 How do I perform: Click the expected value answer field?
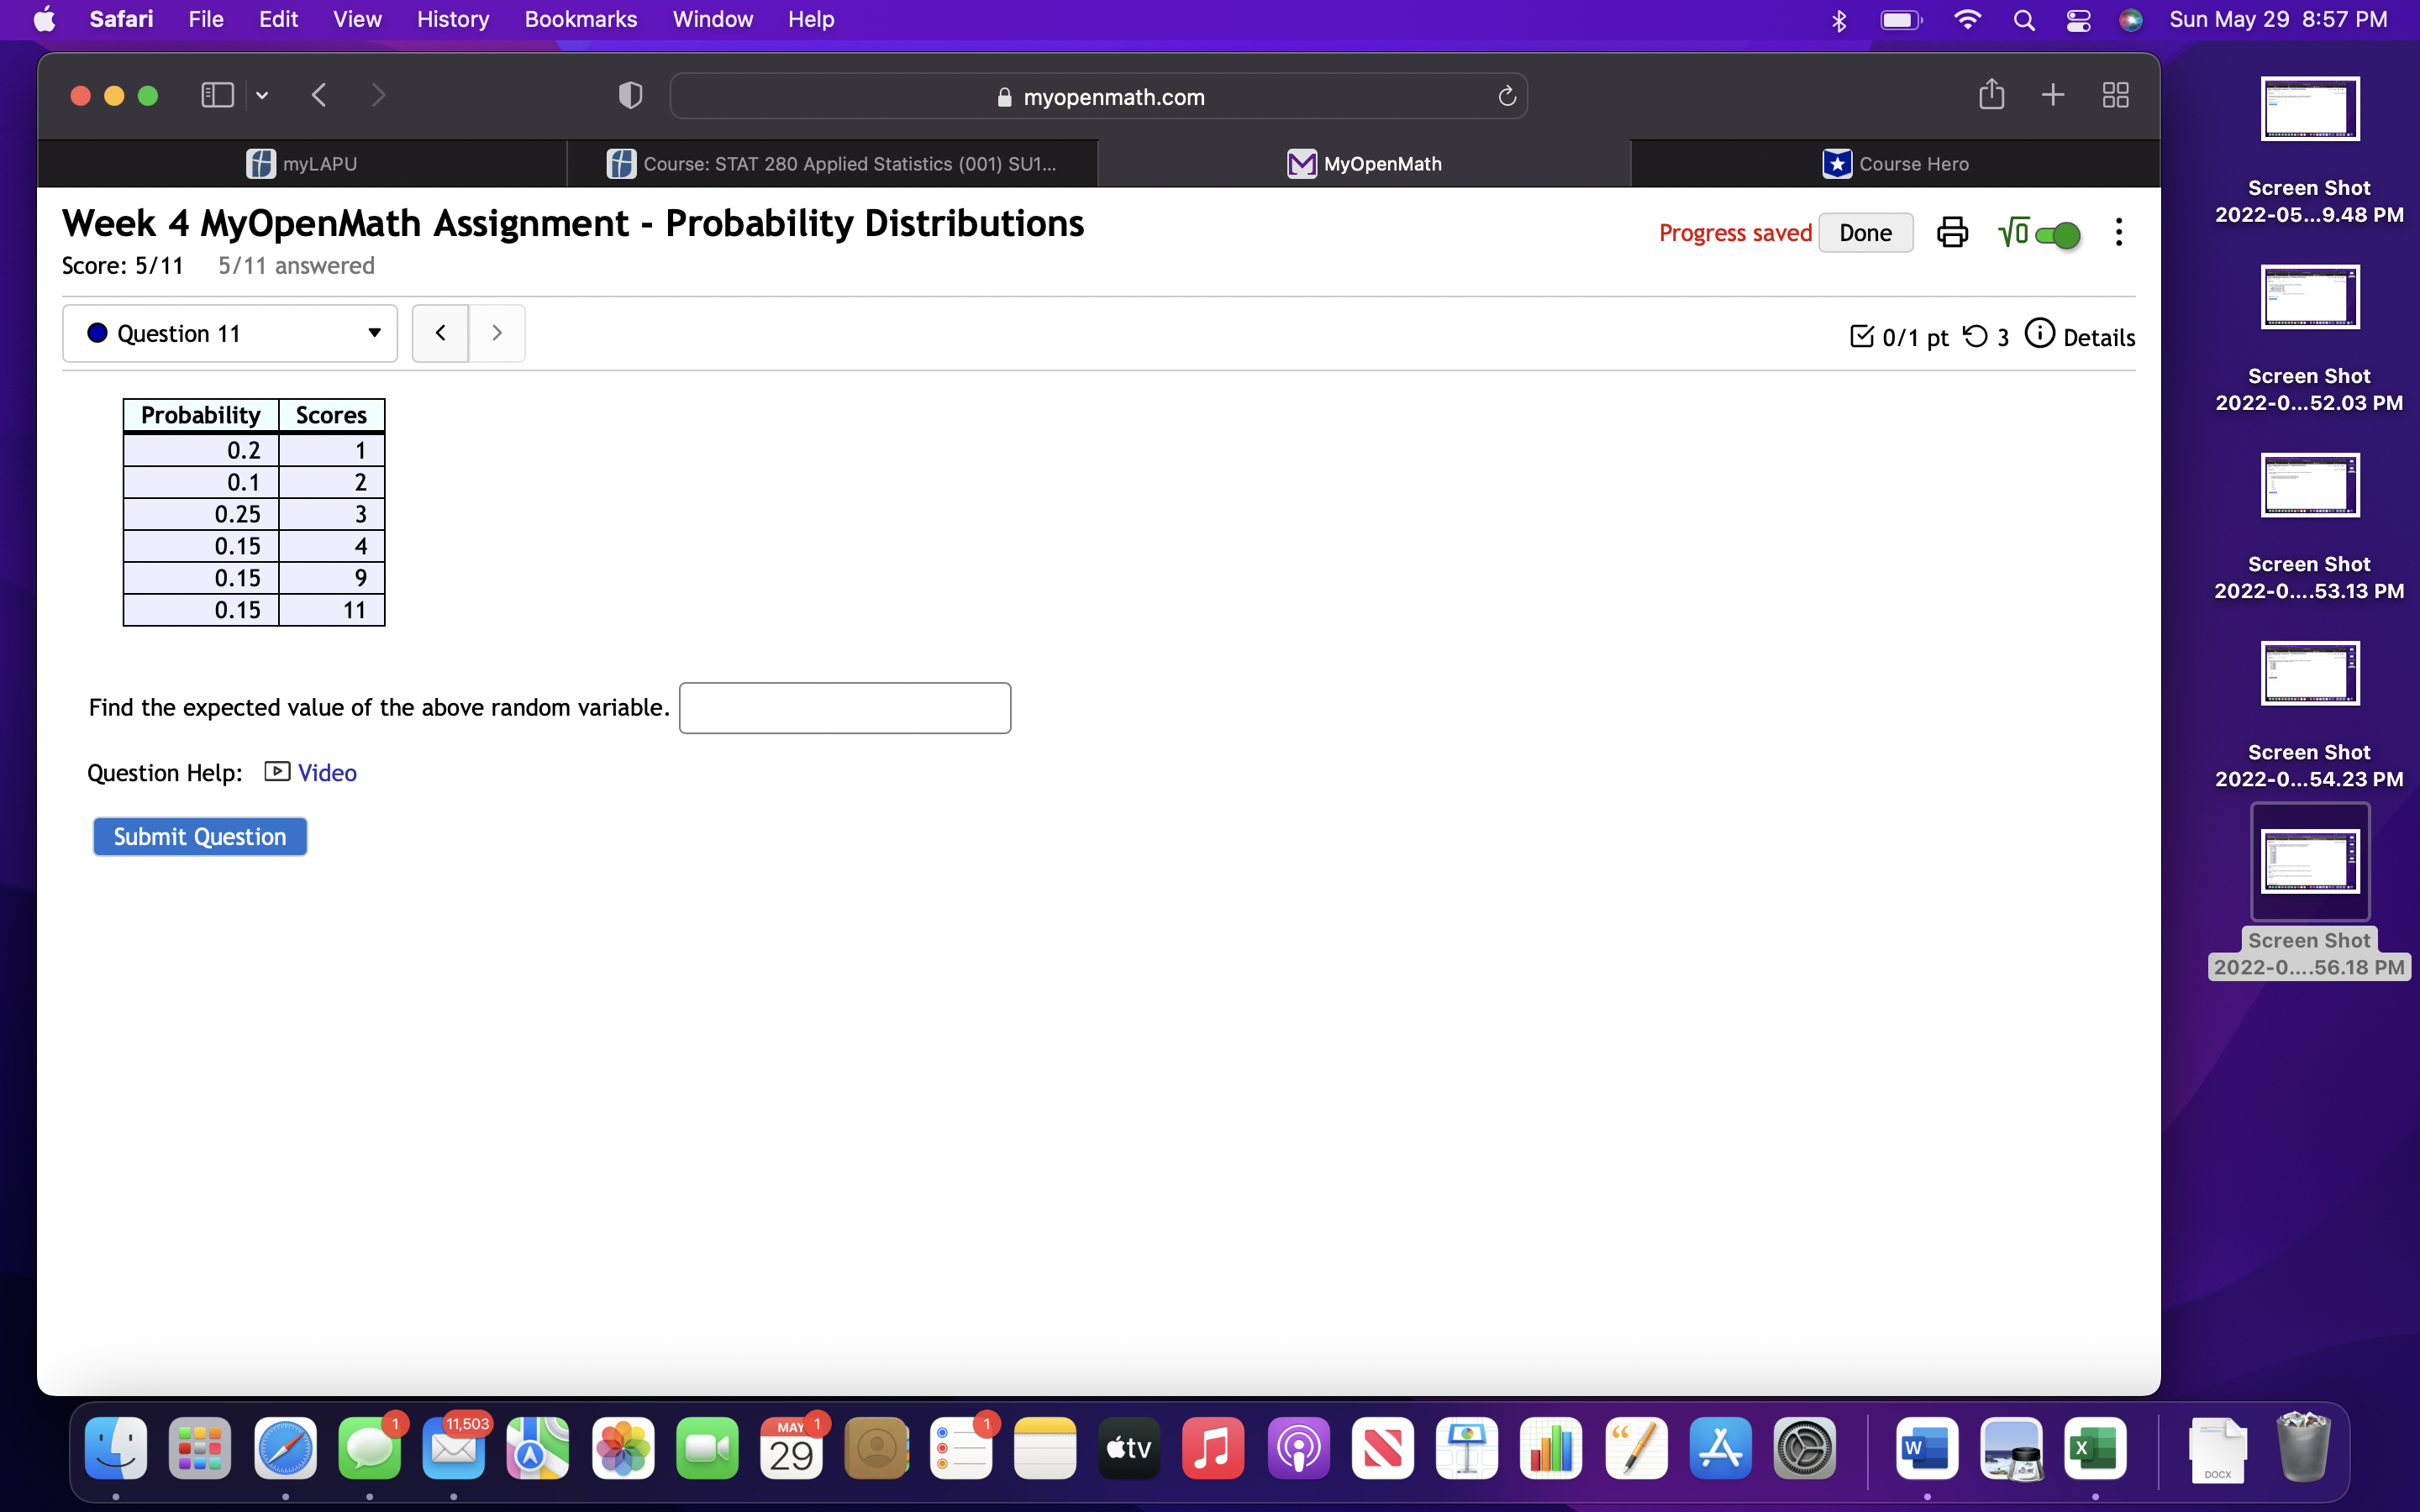click(x=844, y=708)
